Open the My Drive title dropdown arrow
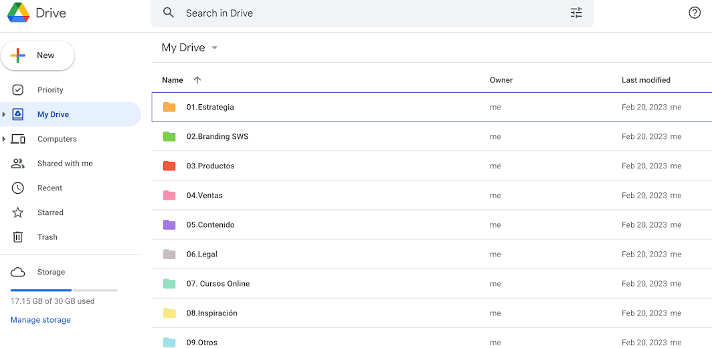 [x=215, y=48]
